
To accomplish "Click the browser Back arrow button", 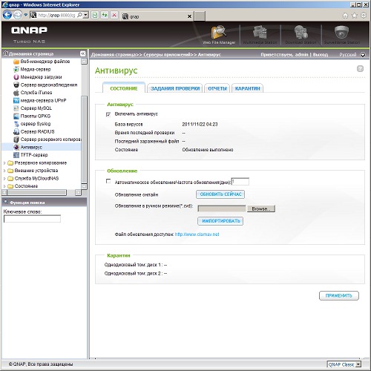I will (7, 15).
